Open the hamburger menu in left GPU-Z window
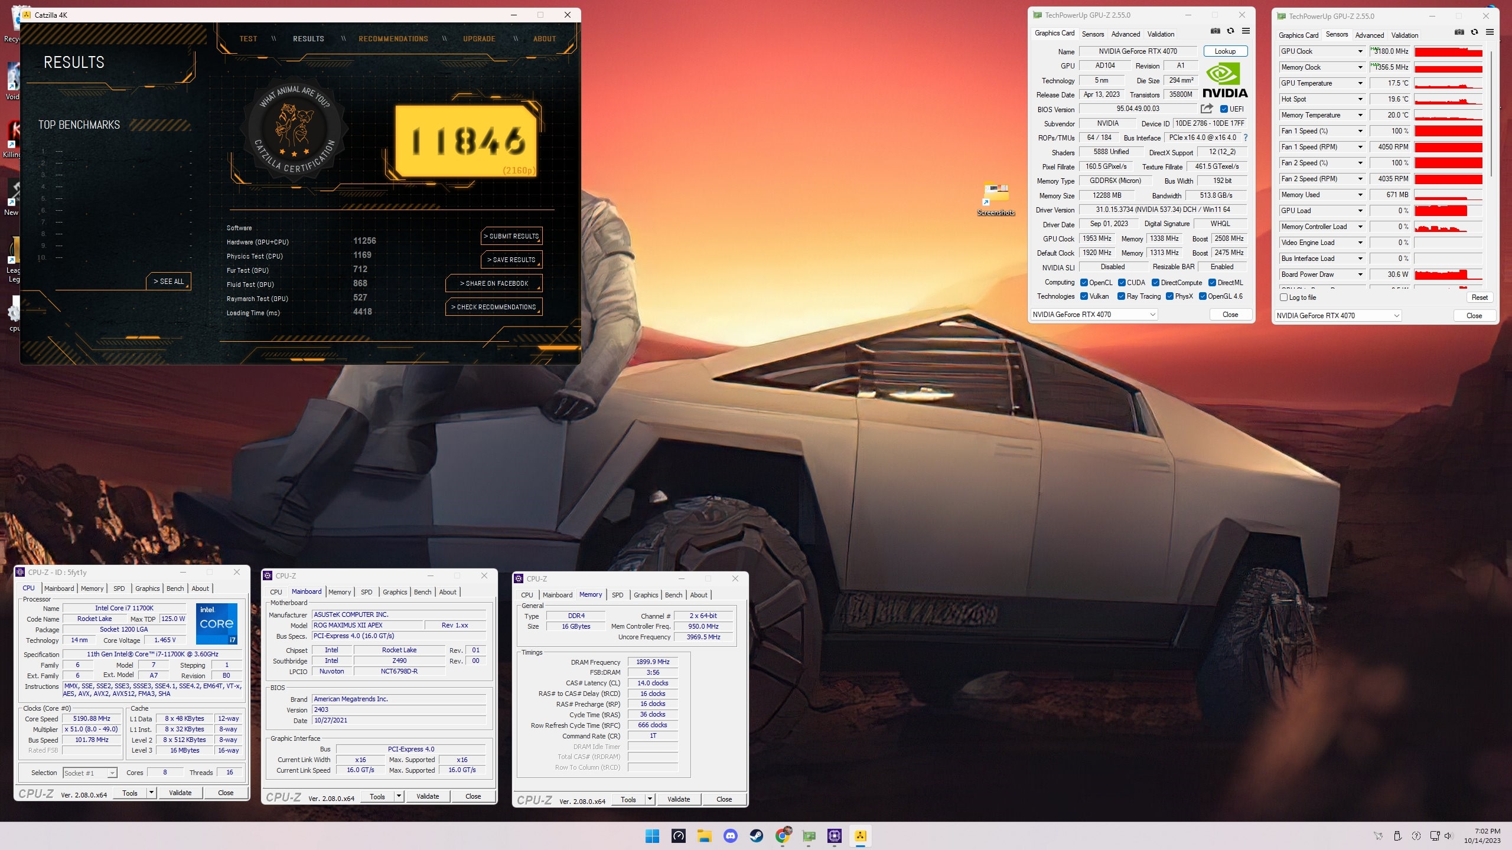The width and height of the screenshot is (1512, 850). pos(1246,31)
